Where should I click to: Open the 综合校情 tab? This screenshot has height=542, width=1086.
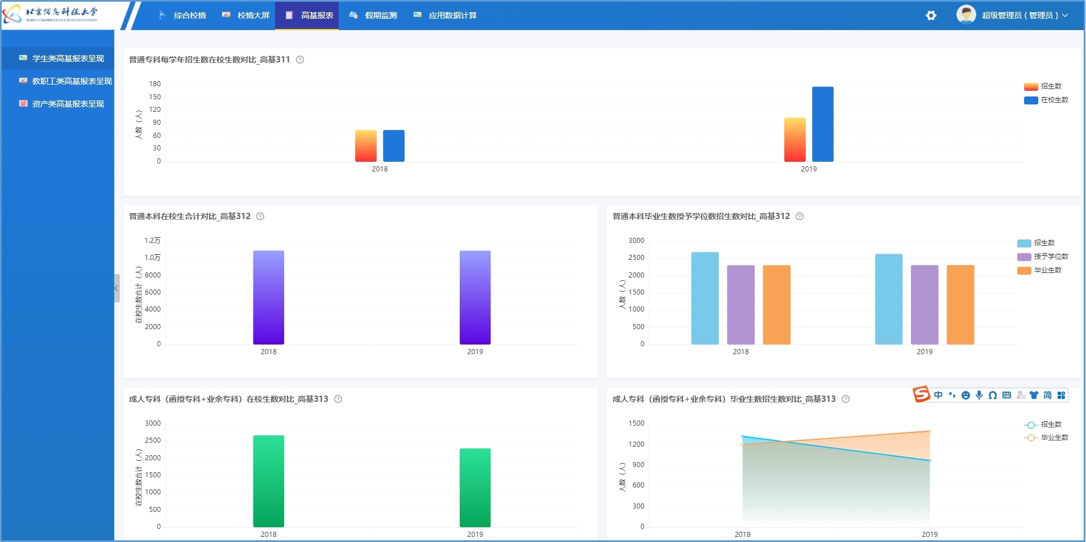click(182, 15)
